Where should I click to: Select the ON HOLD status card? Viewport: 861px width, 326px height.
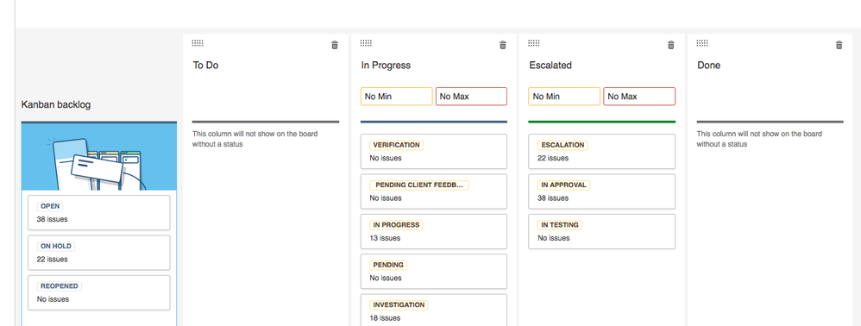coord(99,253)
